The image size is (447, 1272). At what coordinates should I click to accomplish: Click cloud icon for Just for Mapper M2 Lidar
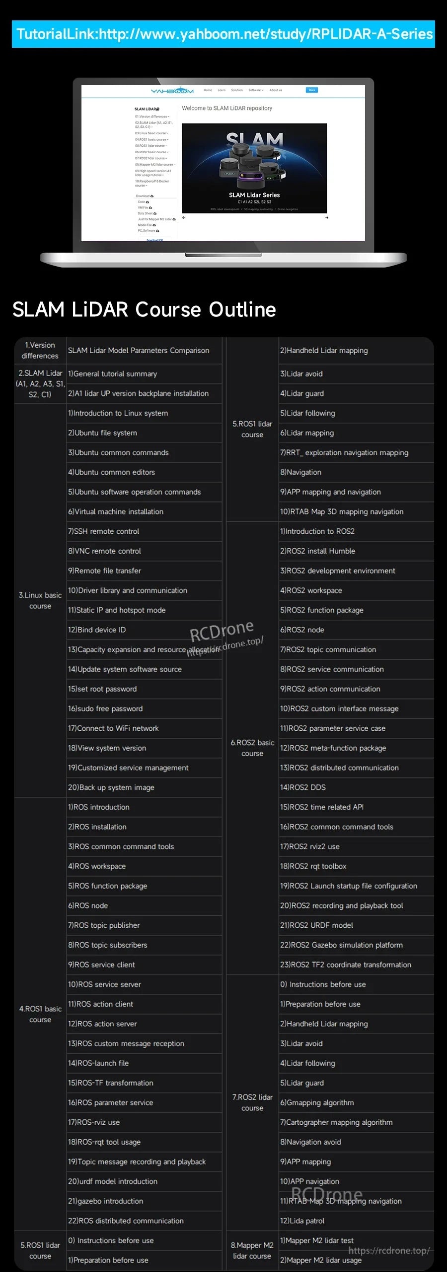(174, 219)
